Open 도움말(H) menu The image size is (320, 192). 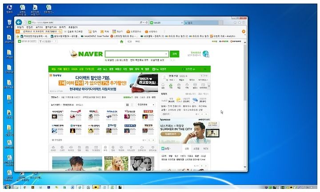[x=73, y=27]
